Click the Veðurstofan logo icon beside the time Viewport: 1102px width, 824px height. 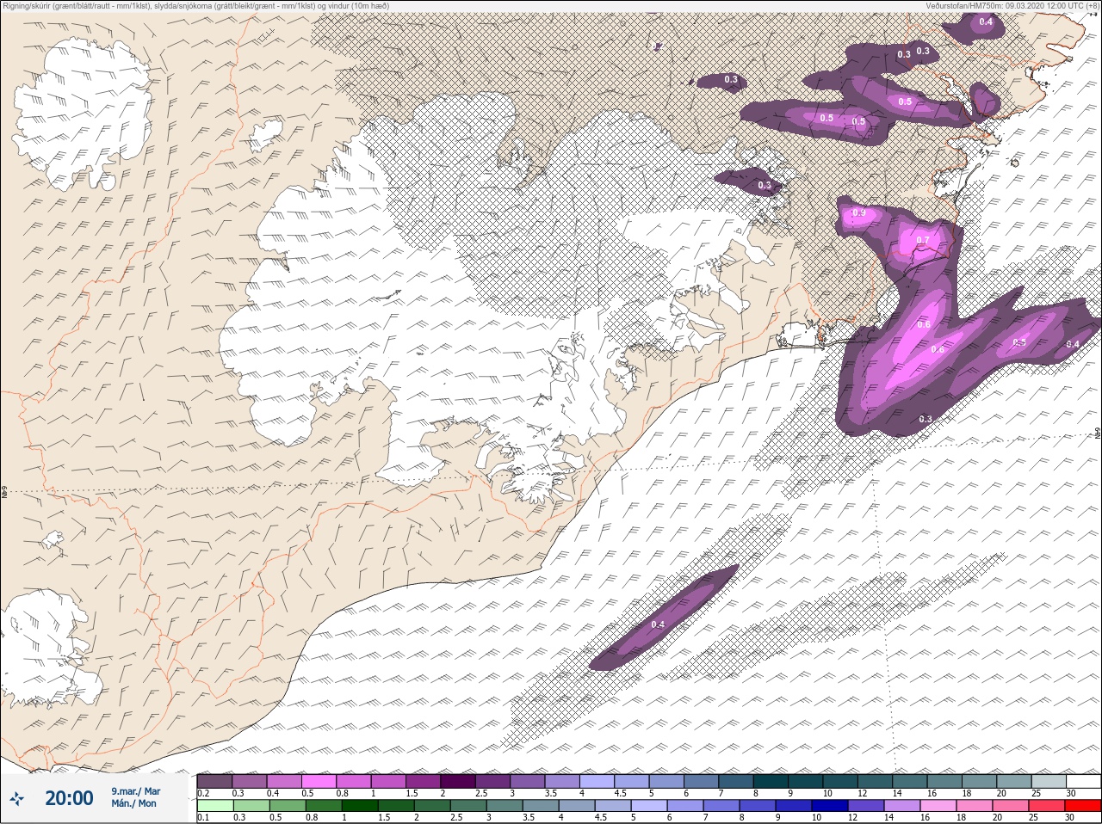click(16, 798)
